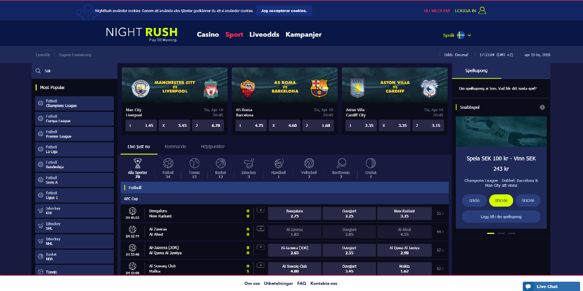583x291 pixels.
Task: Click Logga in link
Action: (465, 10)
